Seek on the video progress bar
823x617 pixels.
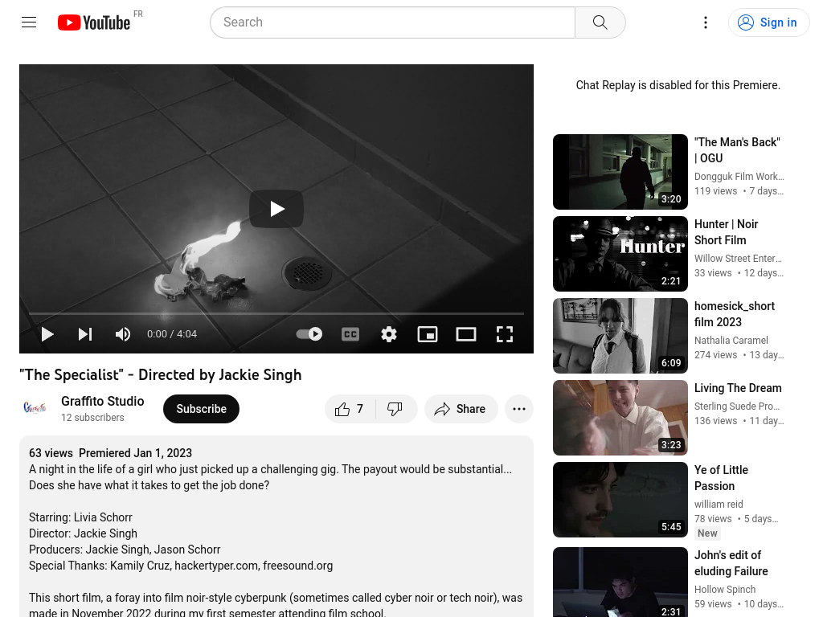pos(276,313)
